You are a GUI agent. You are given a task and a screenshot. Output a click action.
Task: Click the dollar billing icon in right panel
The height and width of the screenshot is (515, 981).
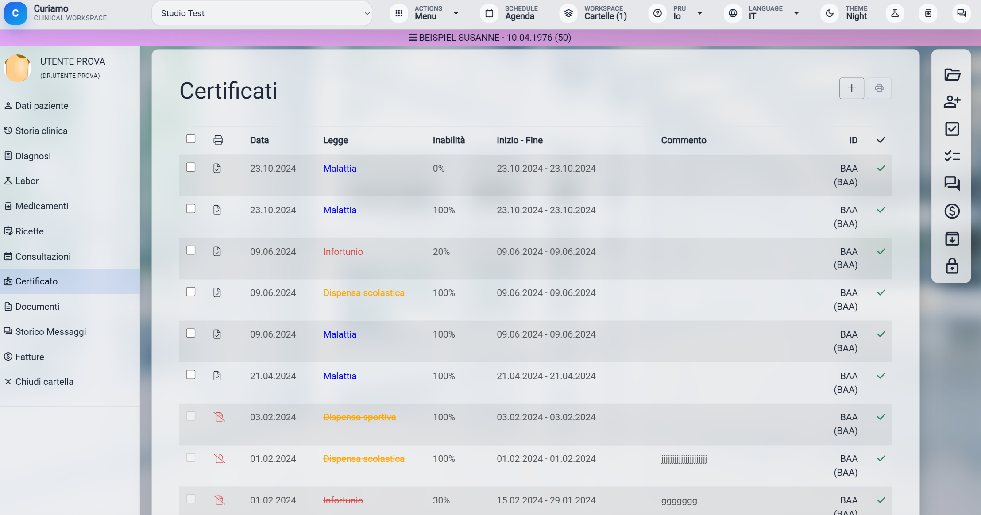pos(952,211)
